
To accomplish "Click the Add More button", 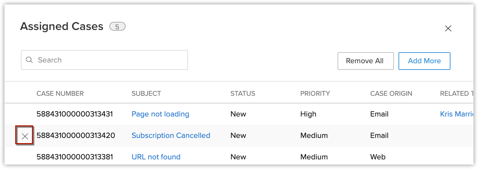I will coord(424,61).
